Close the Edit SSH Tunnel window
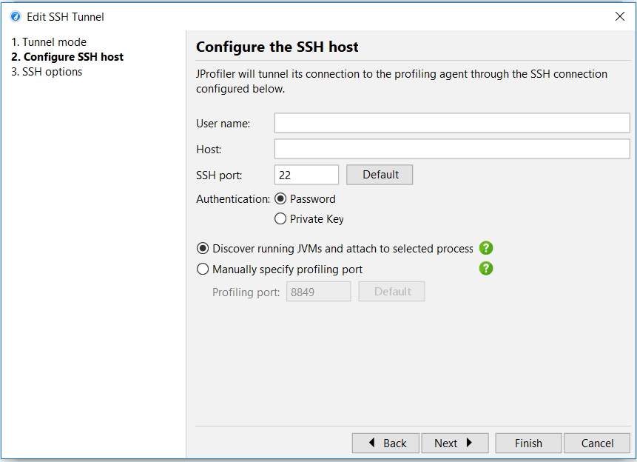Image resolution: width=637 pixels, height=462 pixels. point(620,16)
